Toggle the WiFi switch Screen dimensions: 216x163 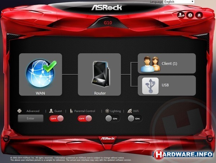[x=135, y=118]
